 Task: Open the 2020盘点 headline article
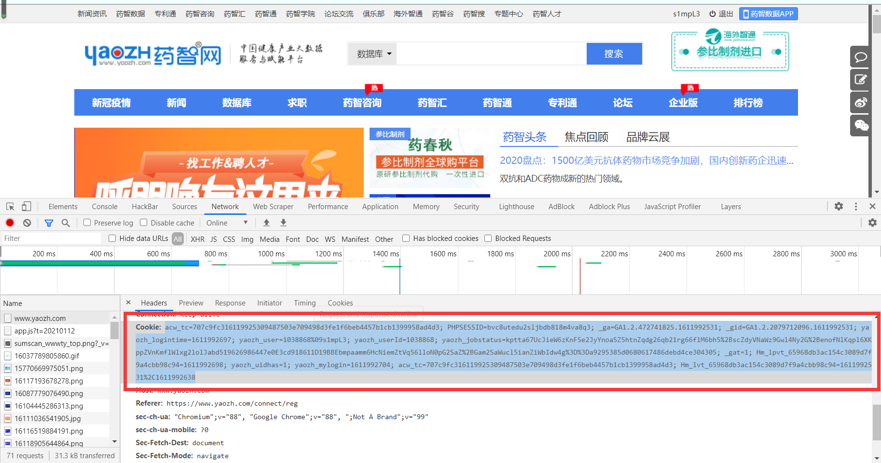coord(647,160)
